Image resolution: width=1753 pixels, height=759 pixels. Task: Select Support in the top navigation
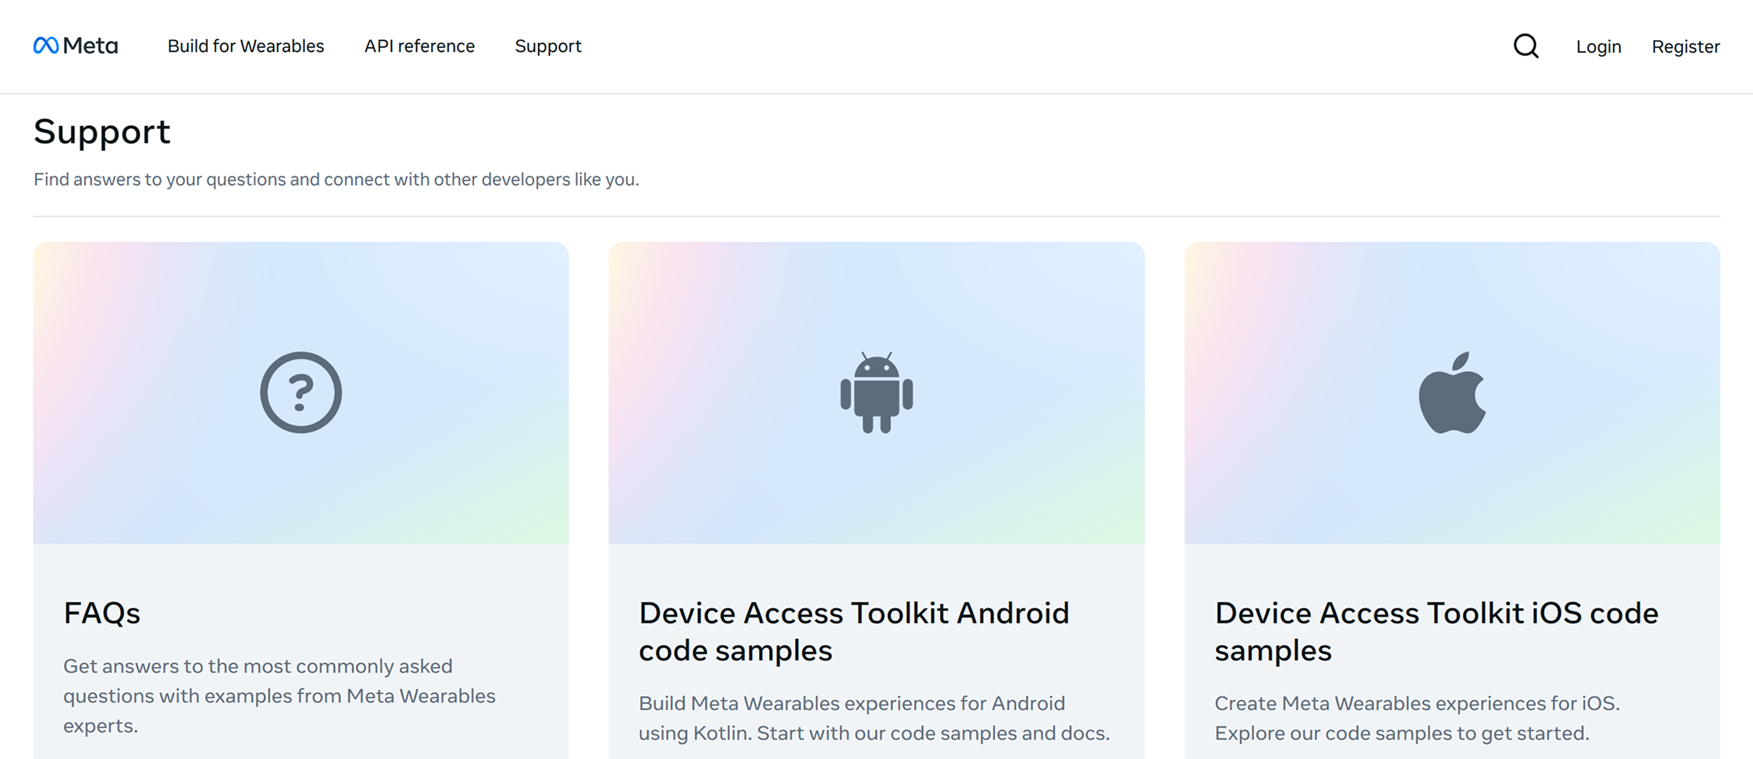click(x=548, y=47)
